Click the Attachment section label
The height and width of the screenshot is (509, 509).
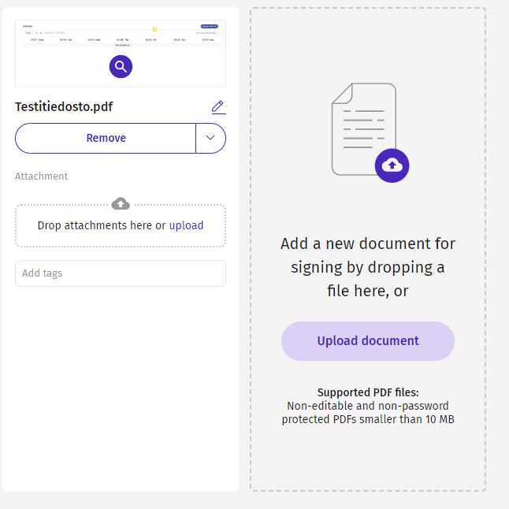click(41, 176)
